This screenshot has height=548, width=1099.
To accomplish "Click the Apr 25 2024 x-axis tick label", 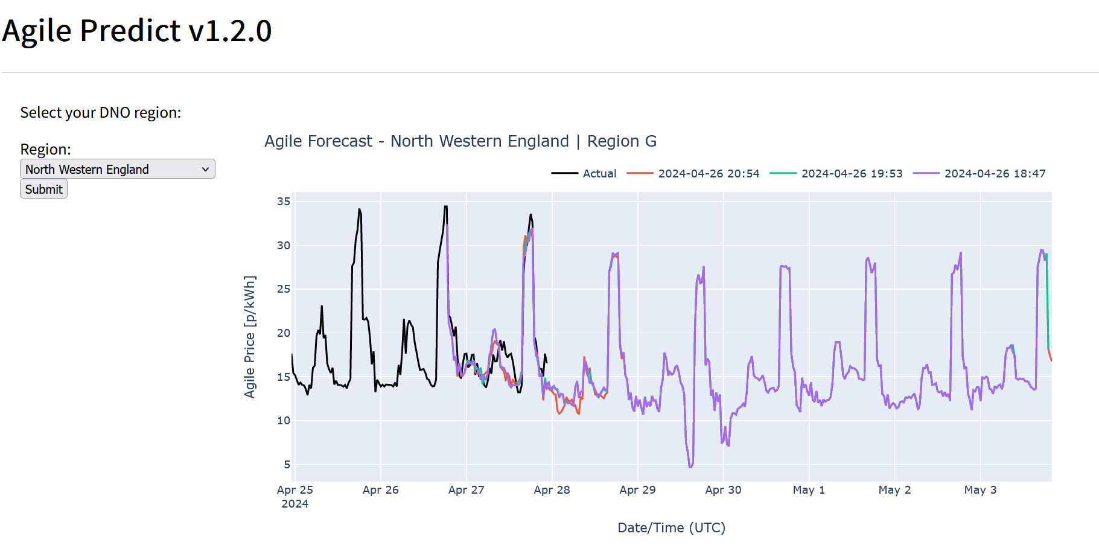I will (x=295, y=496).
